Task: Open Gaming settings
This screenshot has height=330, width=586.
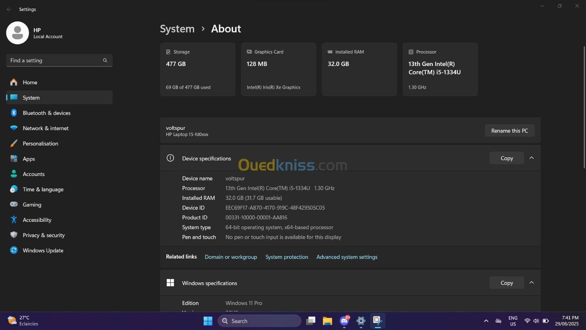Action: pyautogui.click(x=59, y=205)
